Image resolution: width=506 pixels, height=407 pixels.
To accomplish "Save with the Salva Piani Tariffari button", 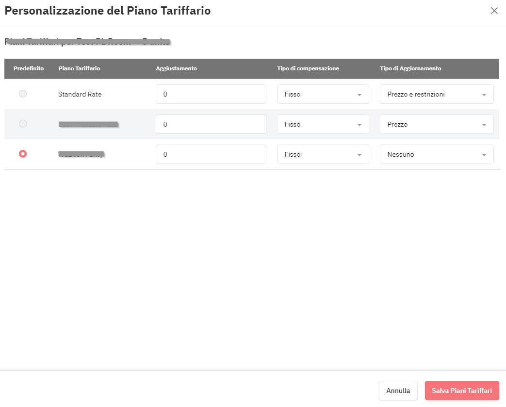I will click(462, 391).
